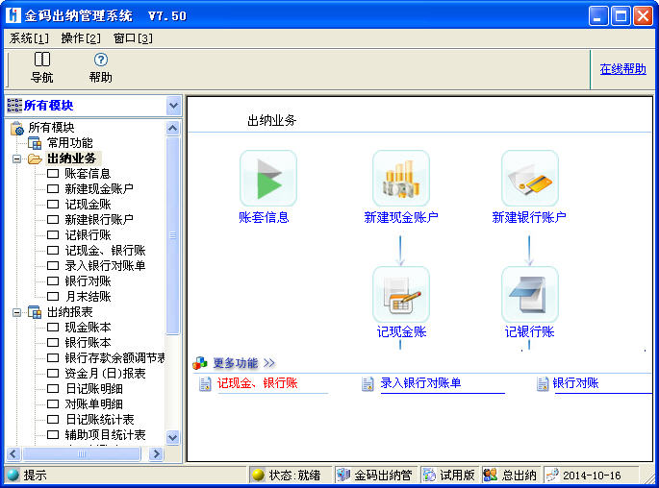The image size is (659, 488).
Task: Click the 试用版 status bar icon
Action: pos(429,475)
